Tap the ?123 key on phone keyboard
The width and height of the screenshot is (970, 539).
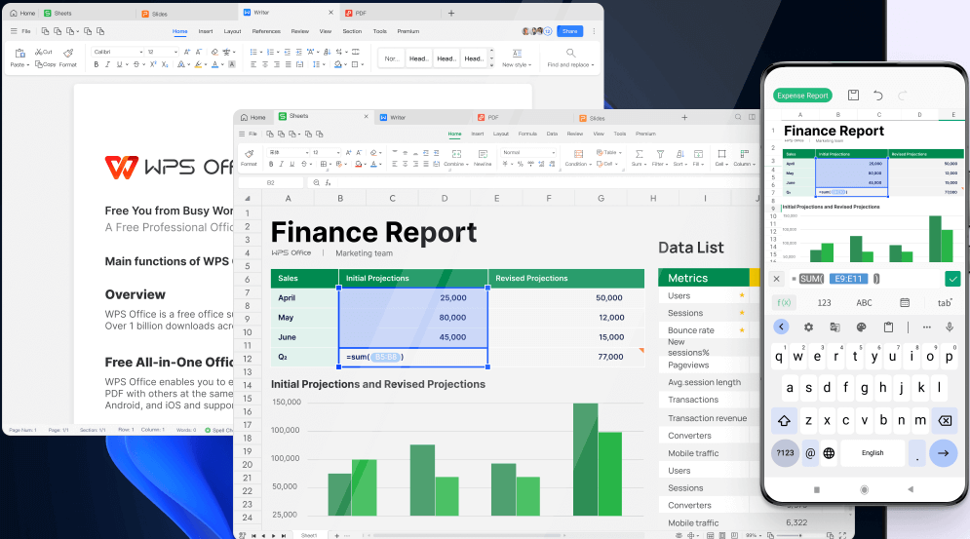click(x=785, y=453)
